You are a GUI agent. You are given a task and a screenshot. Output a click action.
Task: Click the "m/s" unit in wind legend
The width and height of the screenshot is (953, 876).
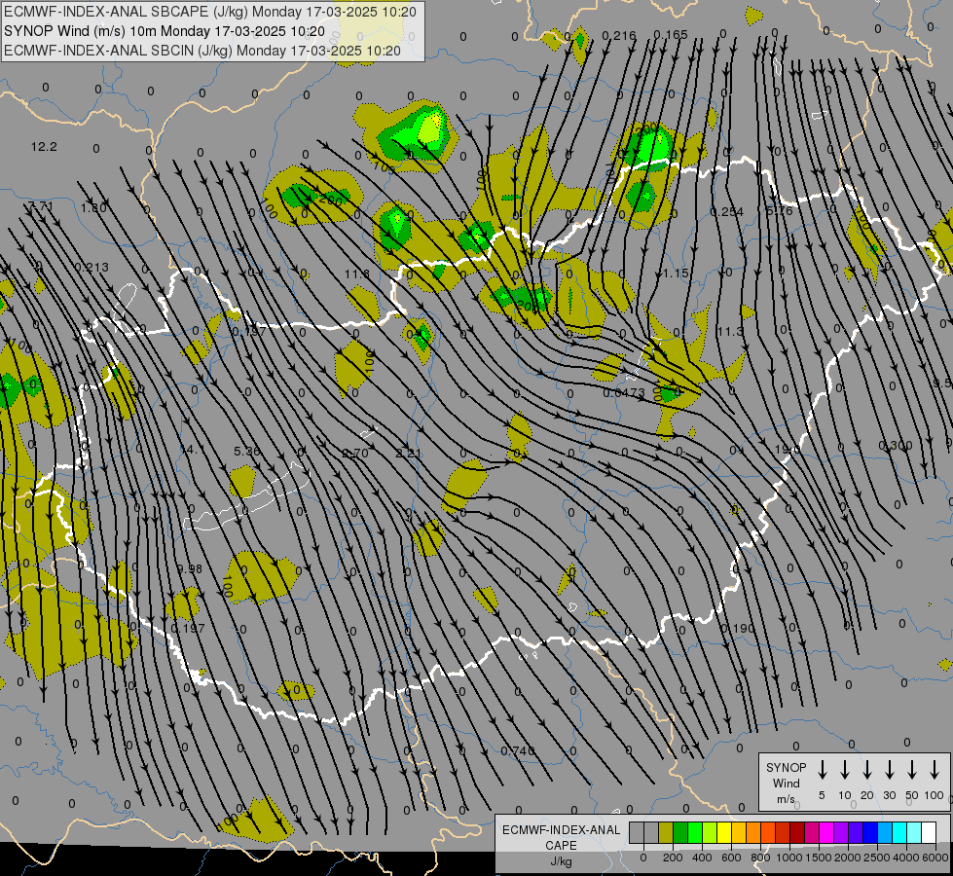coord(786,799)
